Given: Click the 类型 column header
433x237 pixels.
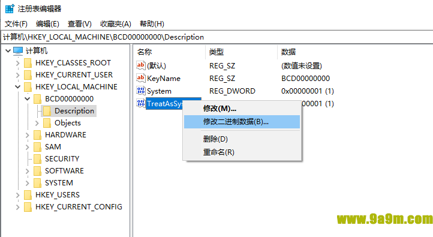Looking at the screenshot, I should point(241,52).
